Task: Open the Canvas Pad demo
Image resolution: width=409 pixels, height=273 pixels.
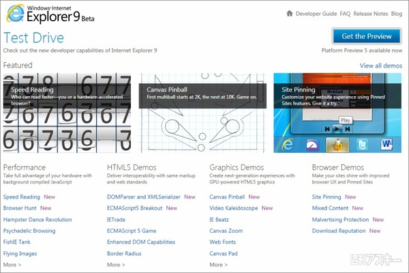Action: point(224,253)
